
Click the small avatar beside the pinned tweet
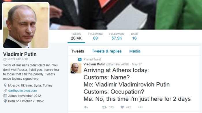coord(76,68)
